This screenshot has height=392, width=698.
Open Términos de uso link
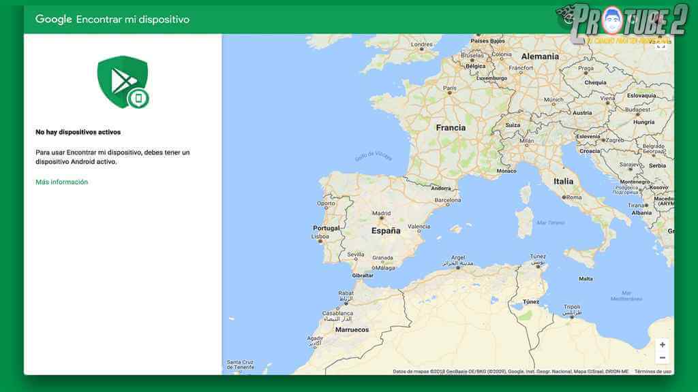[653, 372]
